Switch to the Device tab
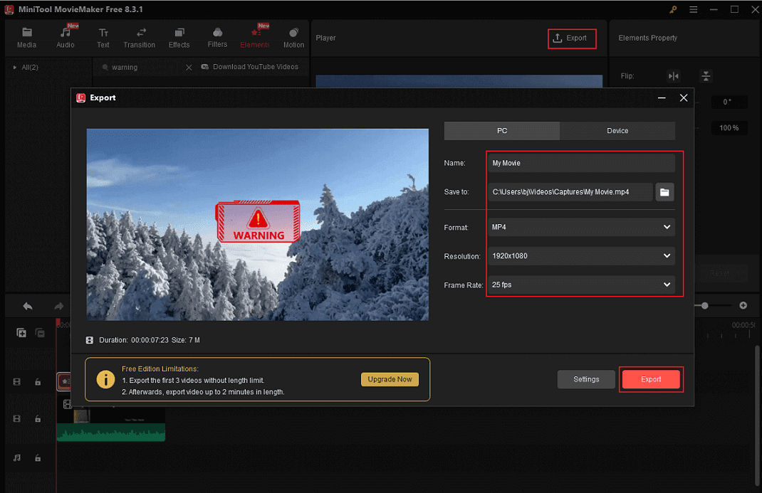 pos(617,130)
